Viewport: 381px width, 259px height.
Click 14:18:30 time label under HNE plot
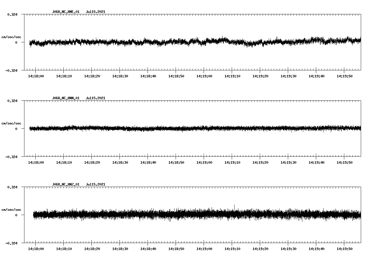[120, 76]
